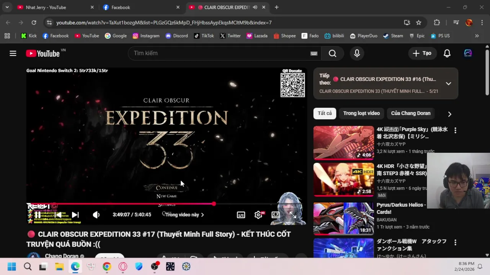Show more filter chips arrow
The height and width of the screenshot is (275, 490).
(449, 114)
